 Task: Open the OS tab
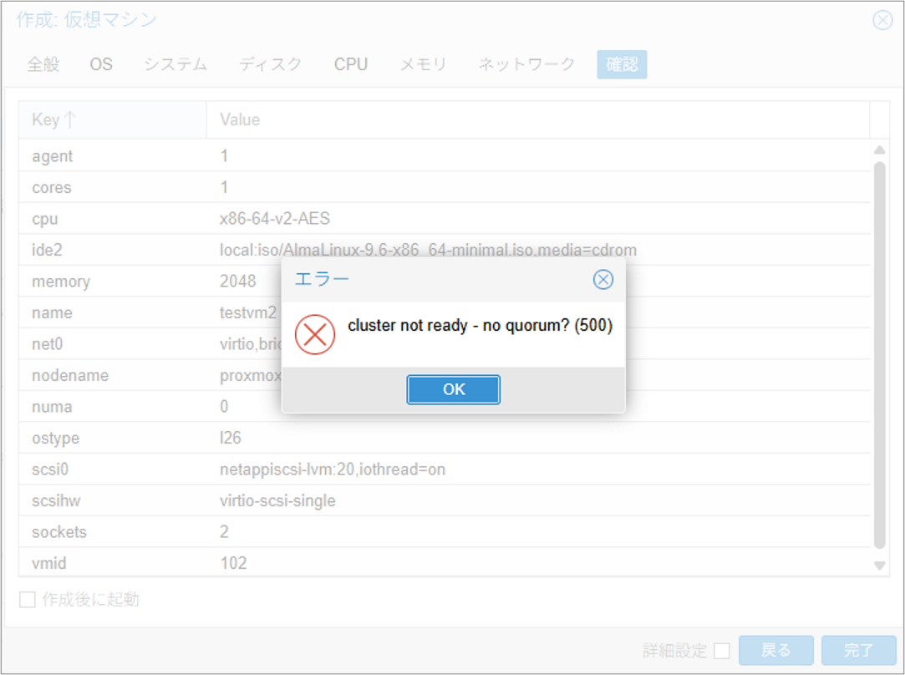(x=101, y=64)
